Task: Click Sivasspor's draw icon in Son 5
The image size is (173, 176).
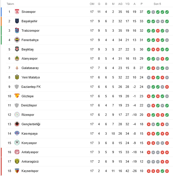Action: (x=153, y=12)
